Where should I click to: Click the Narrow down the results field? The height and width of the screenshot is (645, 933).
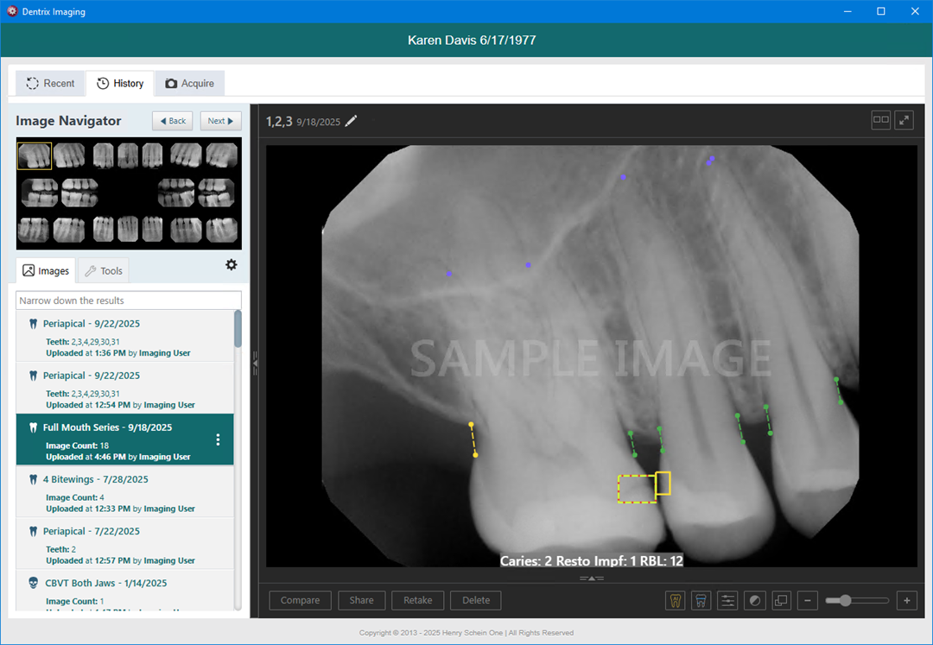(129, 300)
